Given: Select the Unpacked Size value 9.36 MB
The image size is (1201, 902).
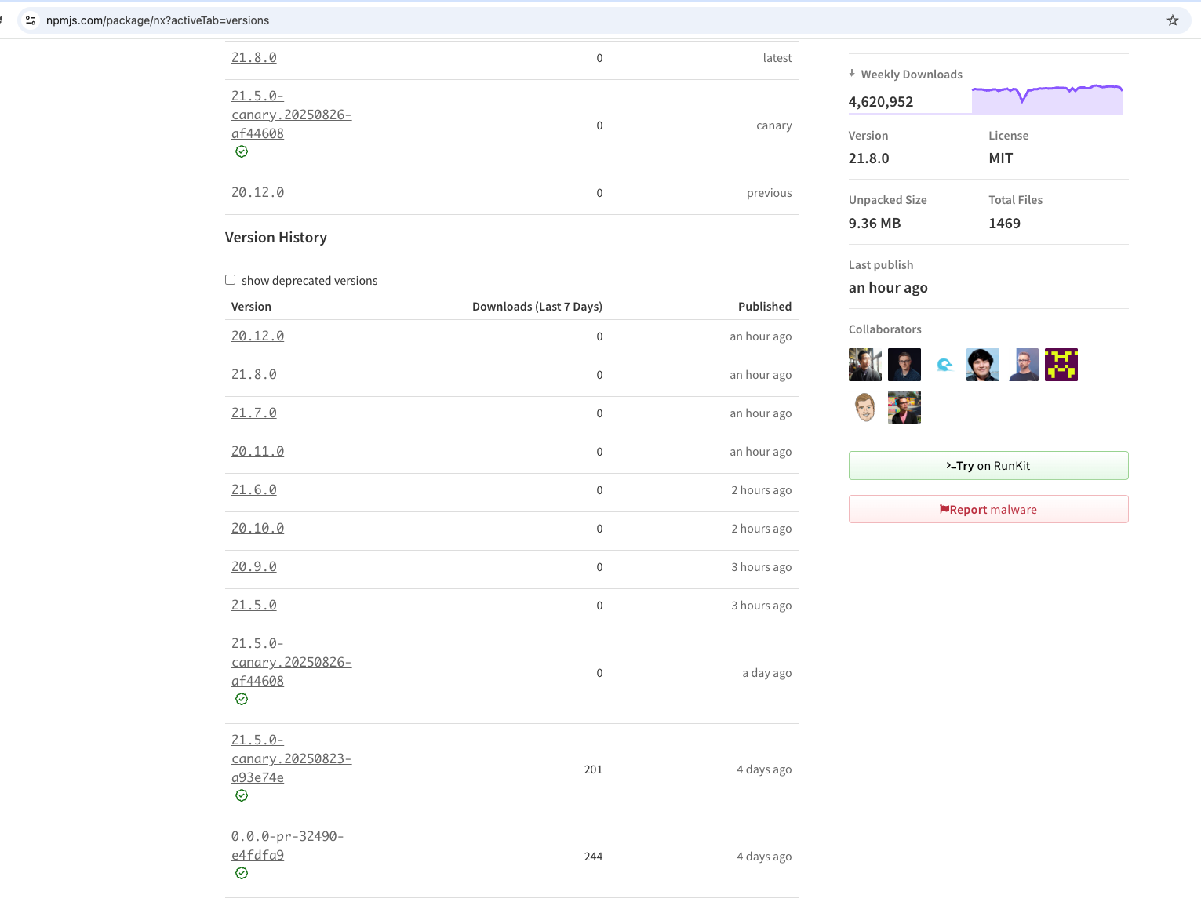Looking at the screenshot, I should click(x=875, y=224).
